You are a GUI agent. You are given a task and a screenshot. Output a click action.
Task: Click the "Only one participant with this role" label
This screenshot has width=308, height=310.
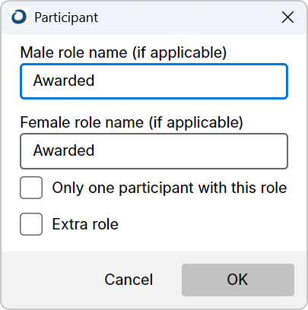click(x=170, y=188)
